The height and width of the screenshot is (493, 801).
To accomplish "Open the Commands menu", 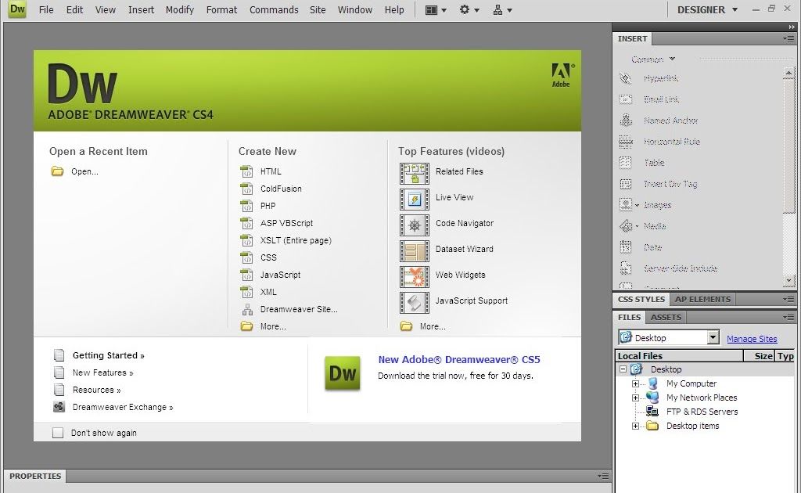I will [274, 9].
